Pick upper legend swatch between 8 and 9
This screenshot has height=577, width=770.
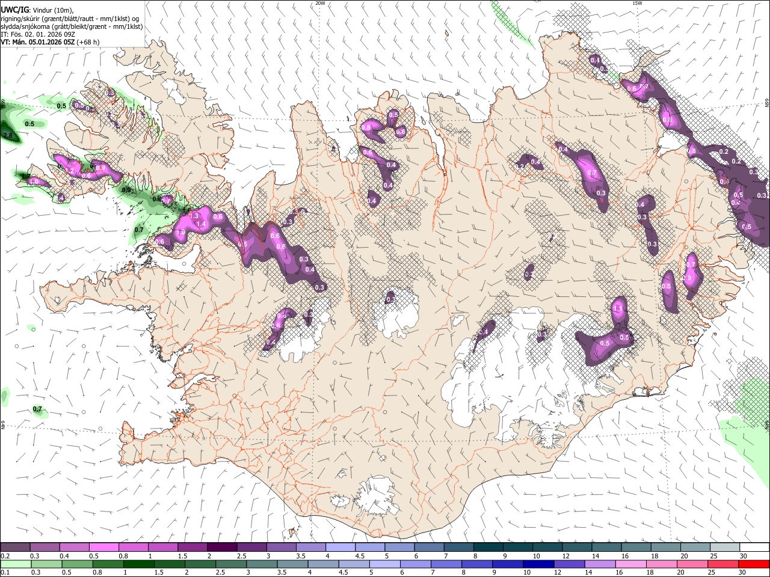point(488,548)
